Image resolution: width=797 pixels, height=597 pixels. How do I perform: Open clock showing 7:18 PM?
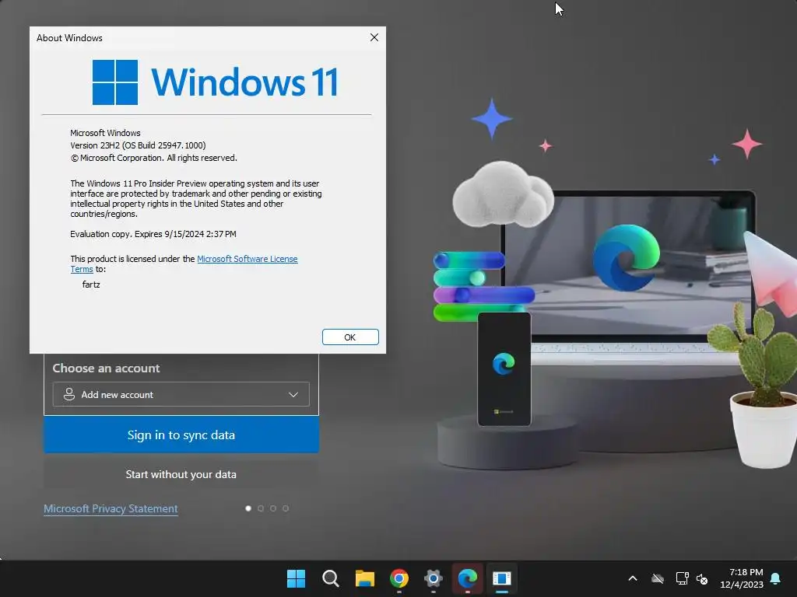[742, 578]
